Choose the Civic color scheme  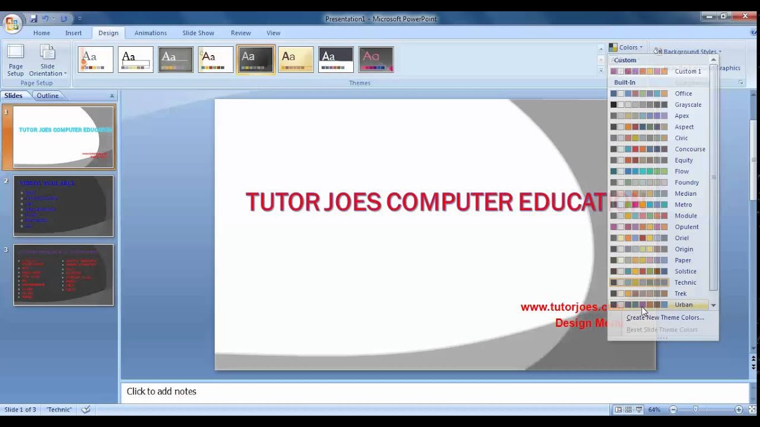tap(660, 138)
